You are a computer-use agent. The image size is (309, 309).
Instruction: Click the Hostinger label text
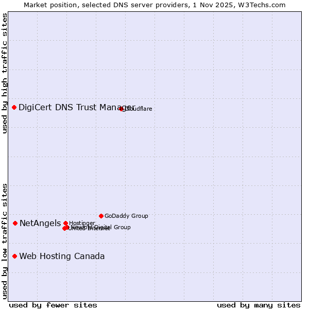click(82, 223)
